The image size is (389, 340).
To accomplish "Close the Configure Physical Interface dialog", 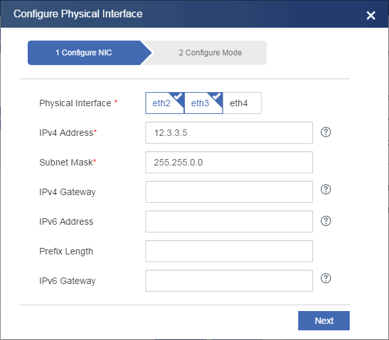I will tap(371, 15).
